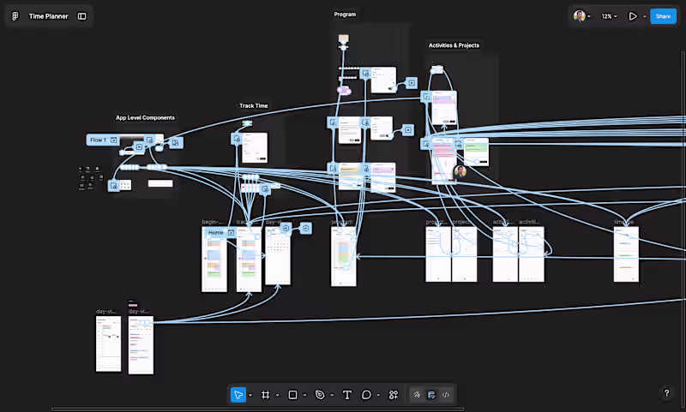This screenshot has height=412, width=686.
Task: Present the prototype with play icon
Action: point(633,16)
